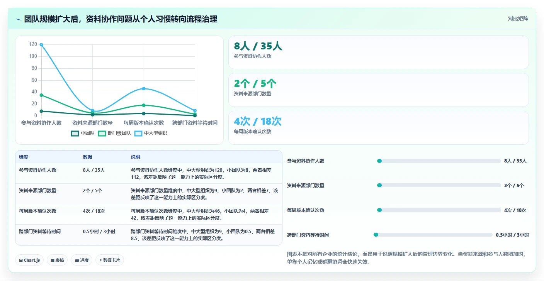
Task: Click the 部门级团队 point above 每周版本确认次数
Action: click(144, 105)
